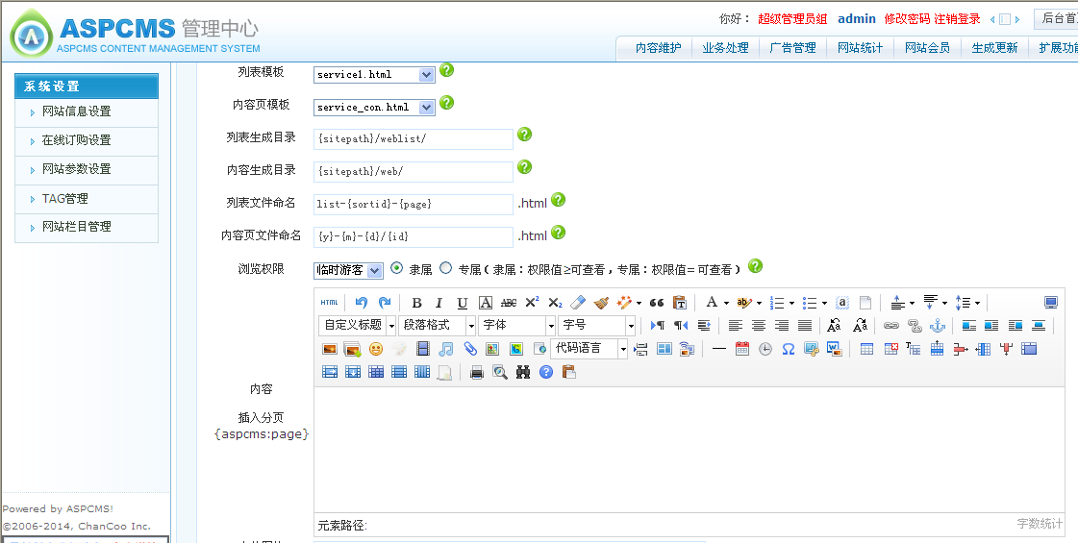Toggle bold formatting in the editor
1078x543 pixels.
tap(416, 303)
